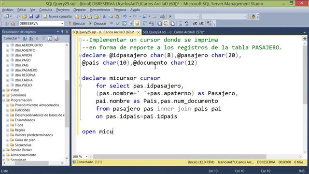This screenshot has width=309, height=174.
Task: Select the Secuencias folder item
Action: [x=23, y=145]
